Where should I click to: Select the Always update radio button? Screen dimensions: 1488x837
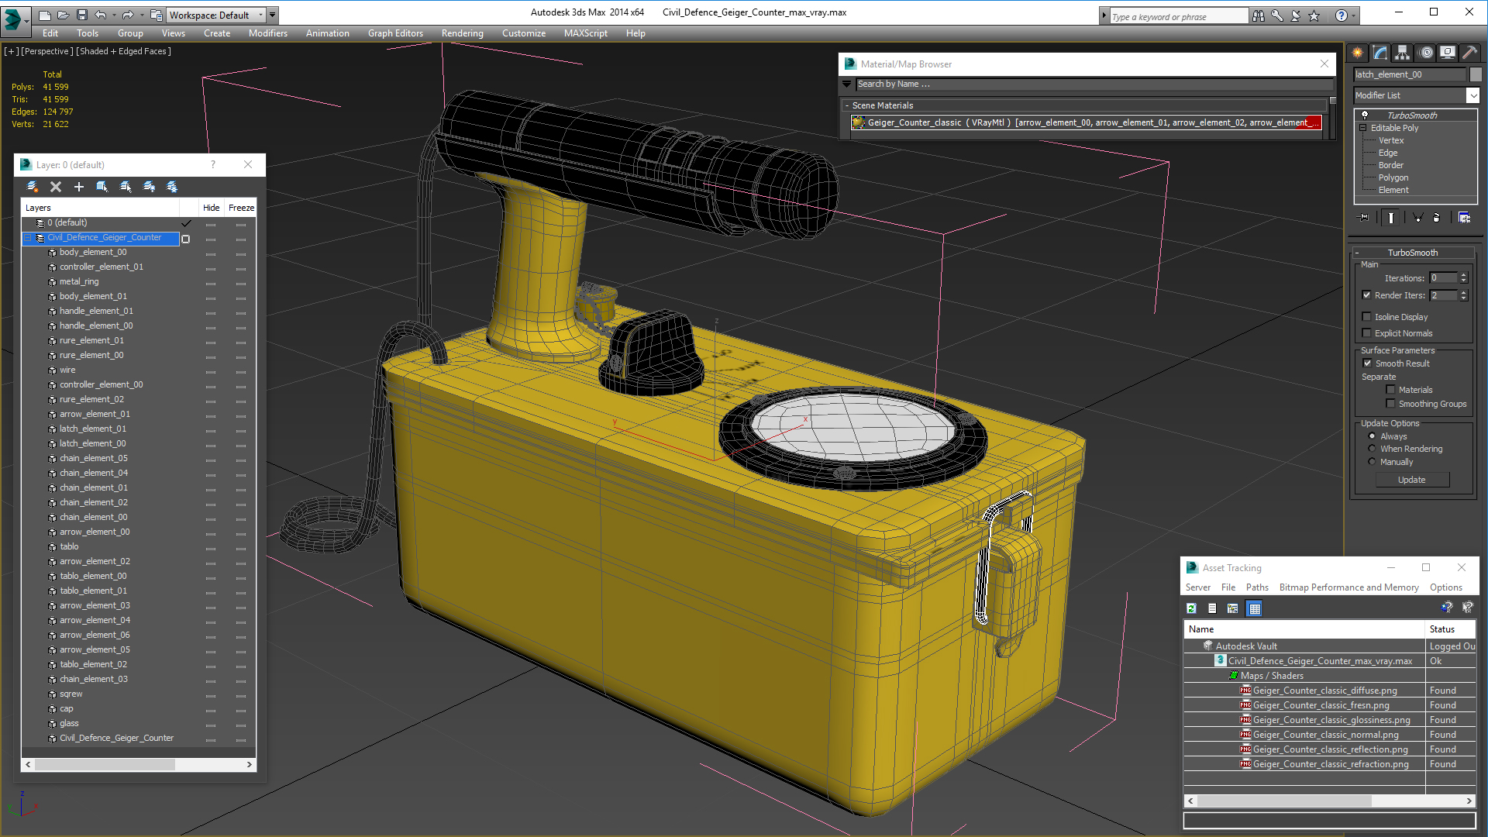click(1373, 436)
